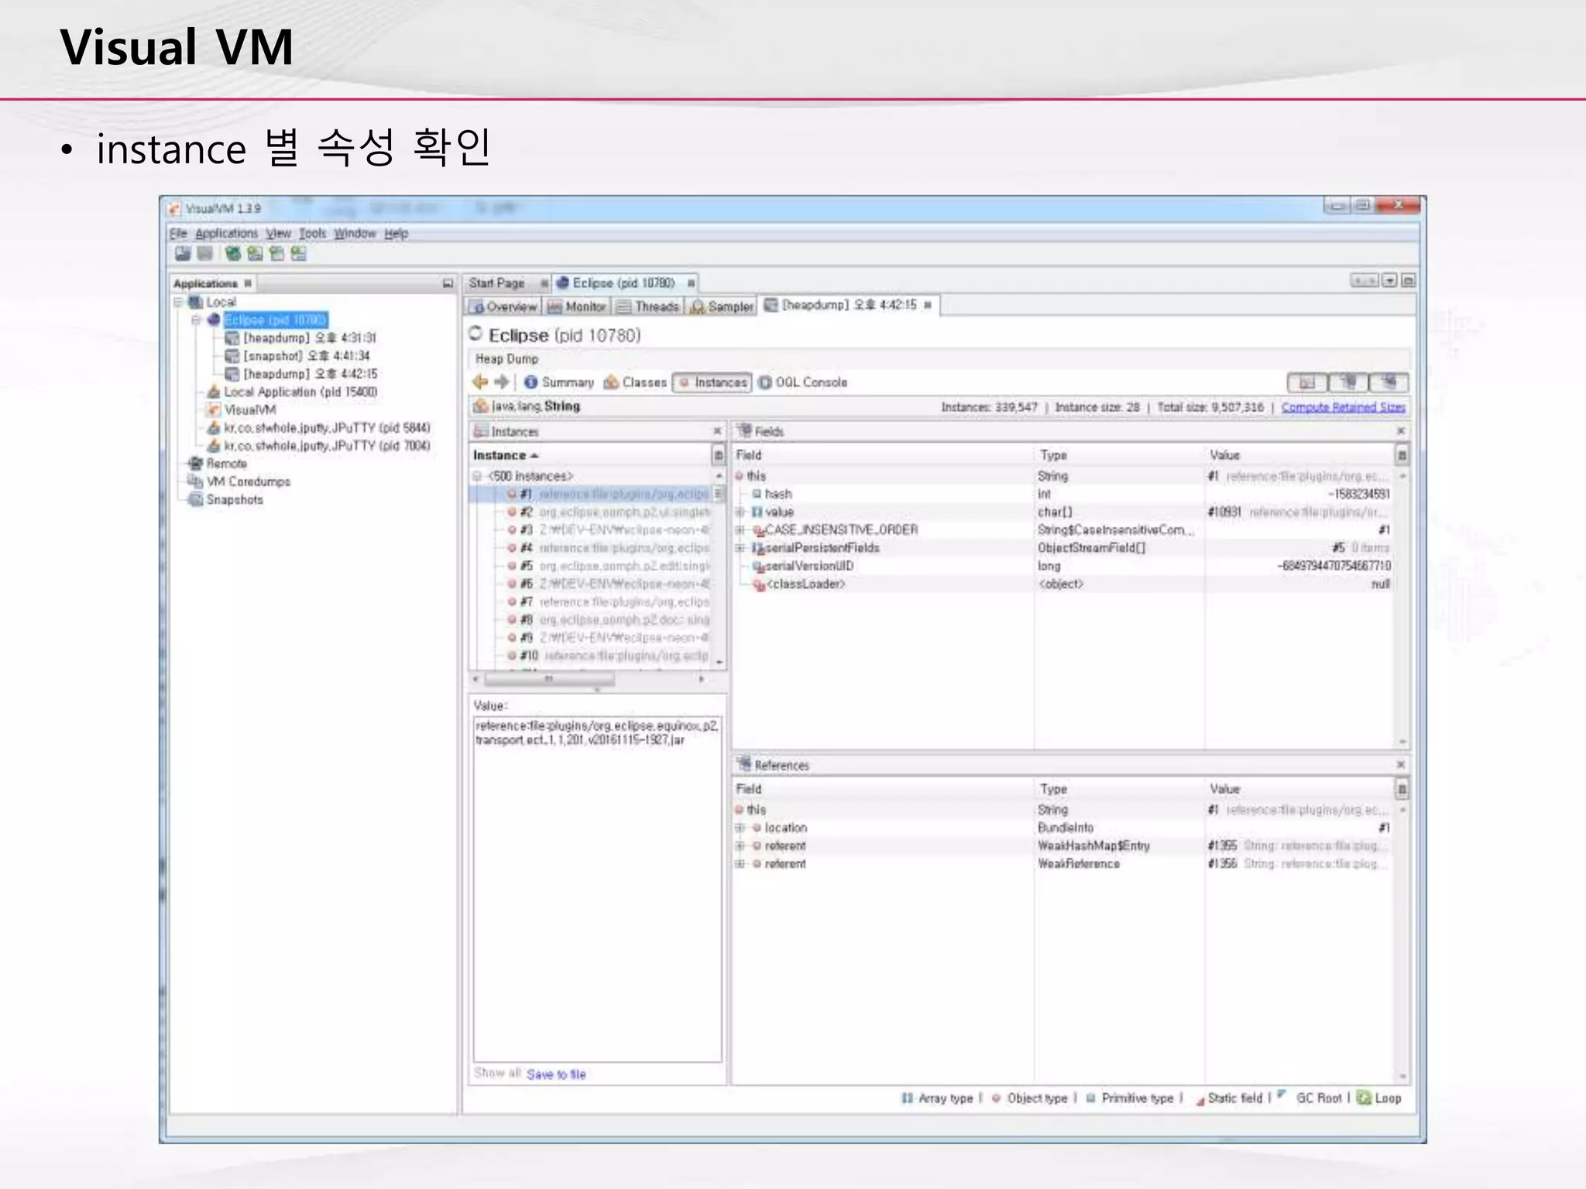Show the heap dump Classes view
1586x1189 pixels.
(x=634, y=382)
